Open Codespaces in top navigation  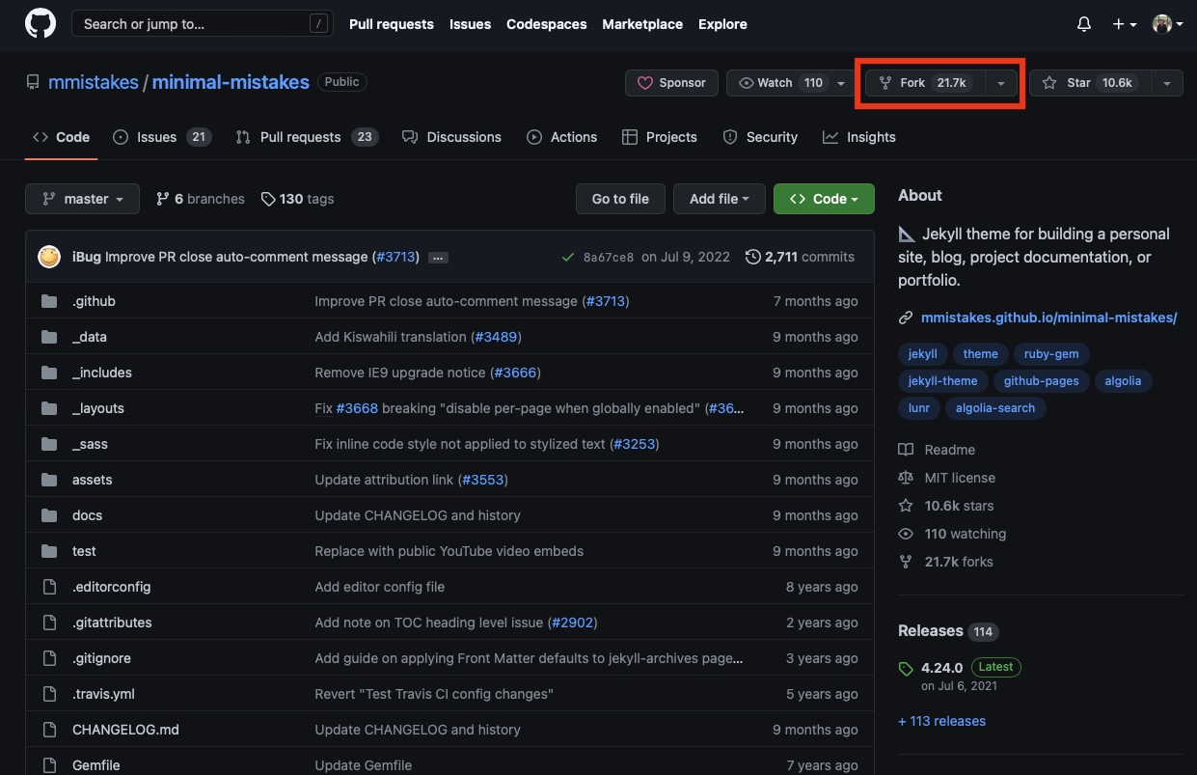pyautogui.click(x=547, y=24)
